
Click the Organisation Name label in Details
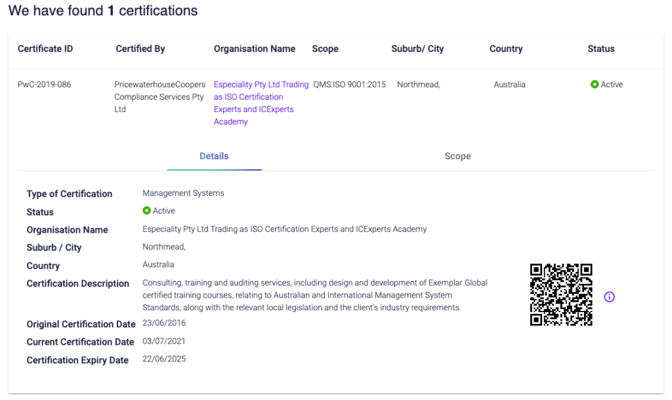[68, 230]
